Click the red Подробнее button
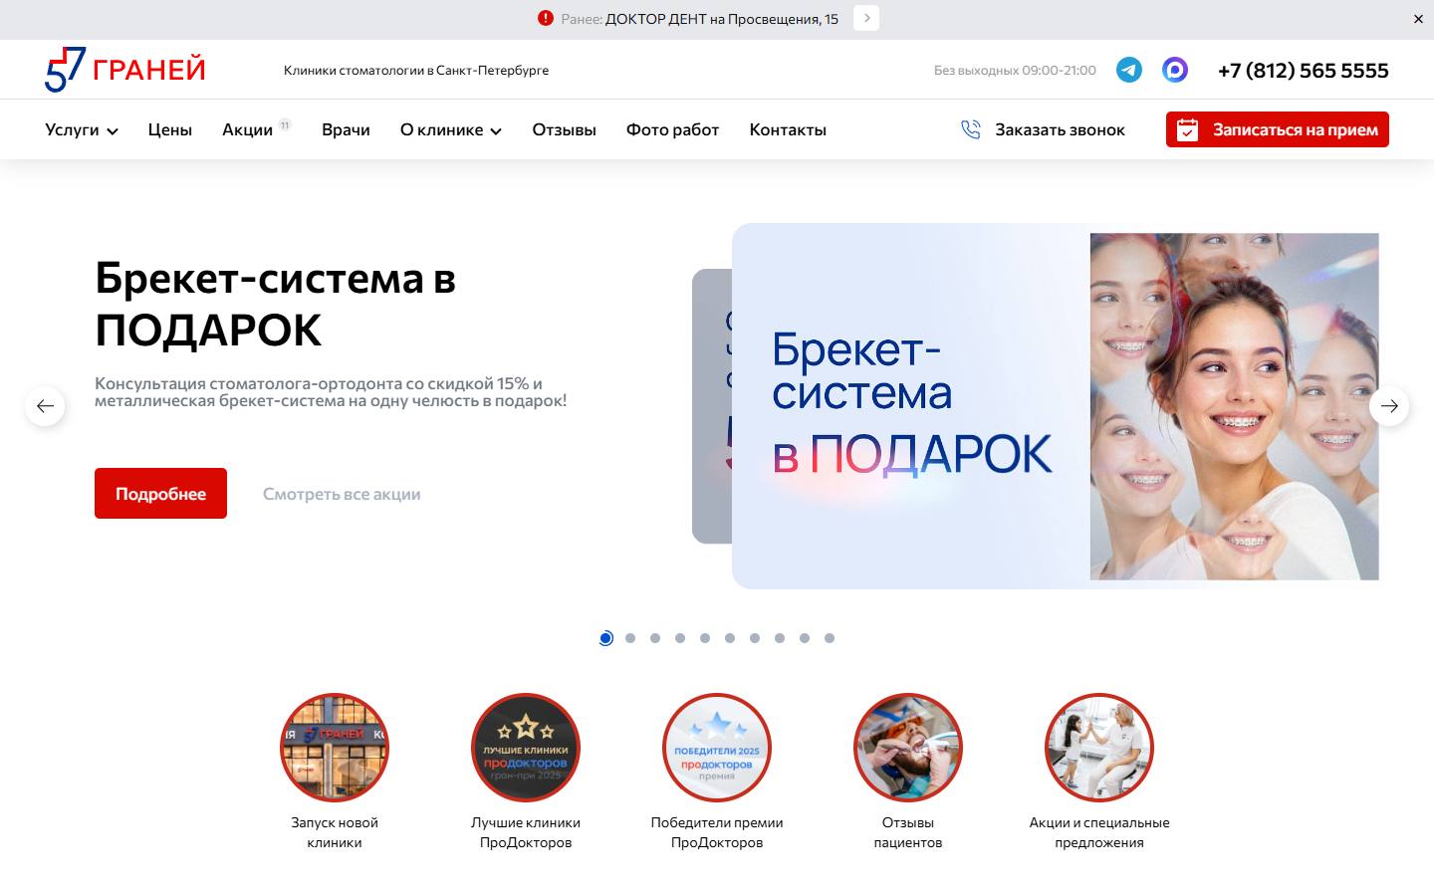The width and height of the screenshot is (1434, 896). click(160, 493)
